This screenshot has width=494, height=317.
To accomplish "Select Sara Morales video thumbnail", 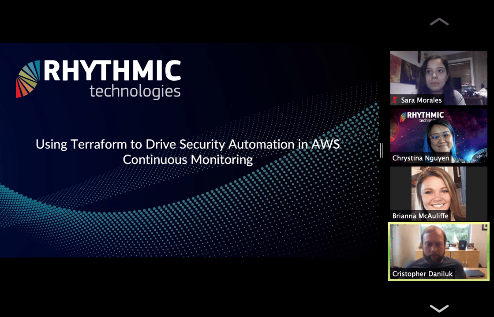I will pos(438,78).
